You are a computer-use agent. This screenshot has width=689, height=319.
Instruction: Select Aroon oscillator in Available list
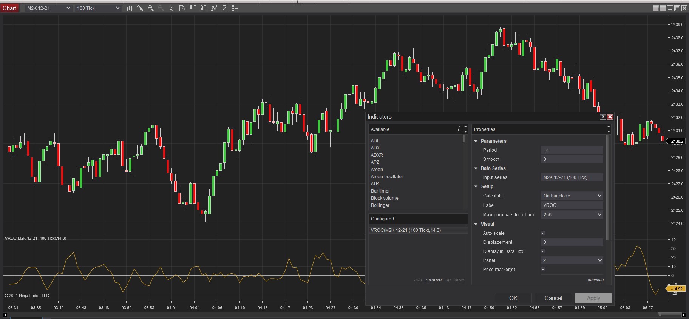(387, 177)
